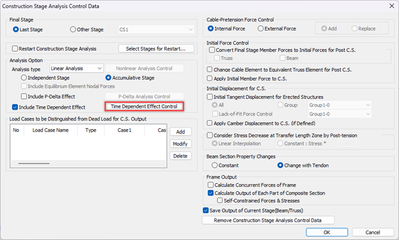Click Remove Construction Stage Analysis Control Data

268,220
